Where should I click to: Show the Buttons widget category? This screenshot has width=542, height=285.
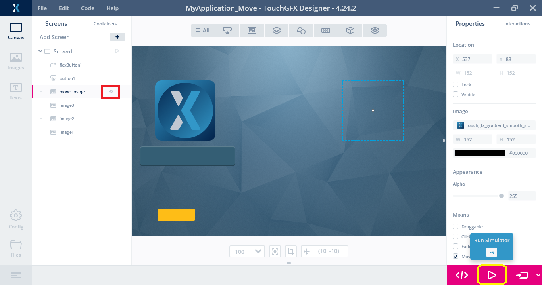pos(227,30)
